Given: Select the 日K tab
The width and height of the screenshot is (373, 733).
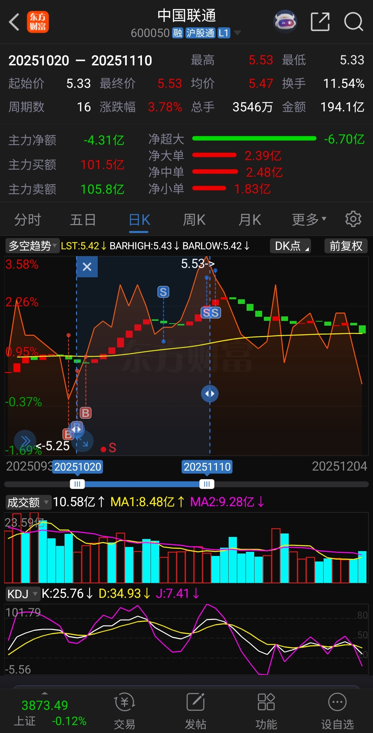Looking at the screenshot, I should coord(139,219).
